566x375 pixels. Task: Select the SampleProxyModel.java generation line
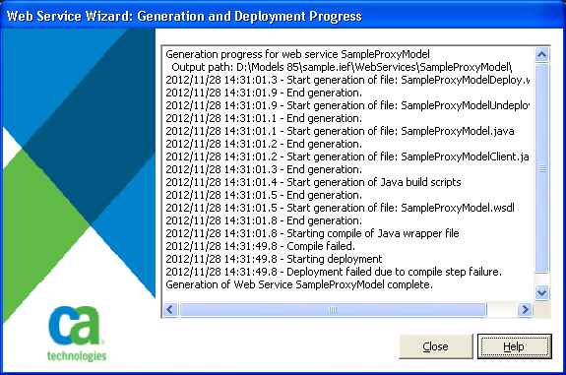[340, 131]
